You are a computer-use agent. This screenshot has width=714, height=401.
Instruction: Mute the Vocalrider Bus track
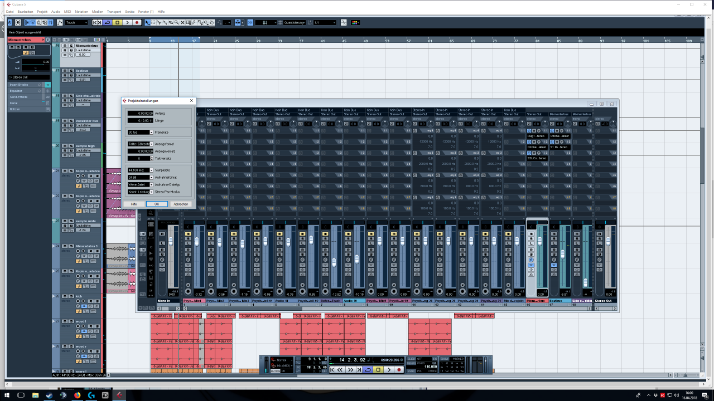pyautogui.click(x=65, y=121)
